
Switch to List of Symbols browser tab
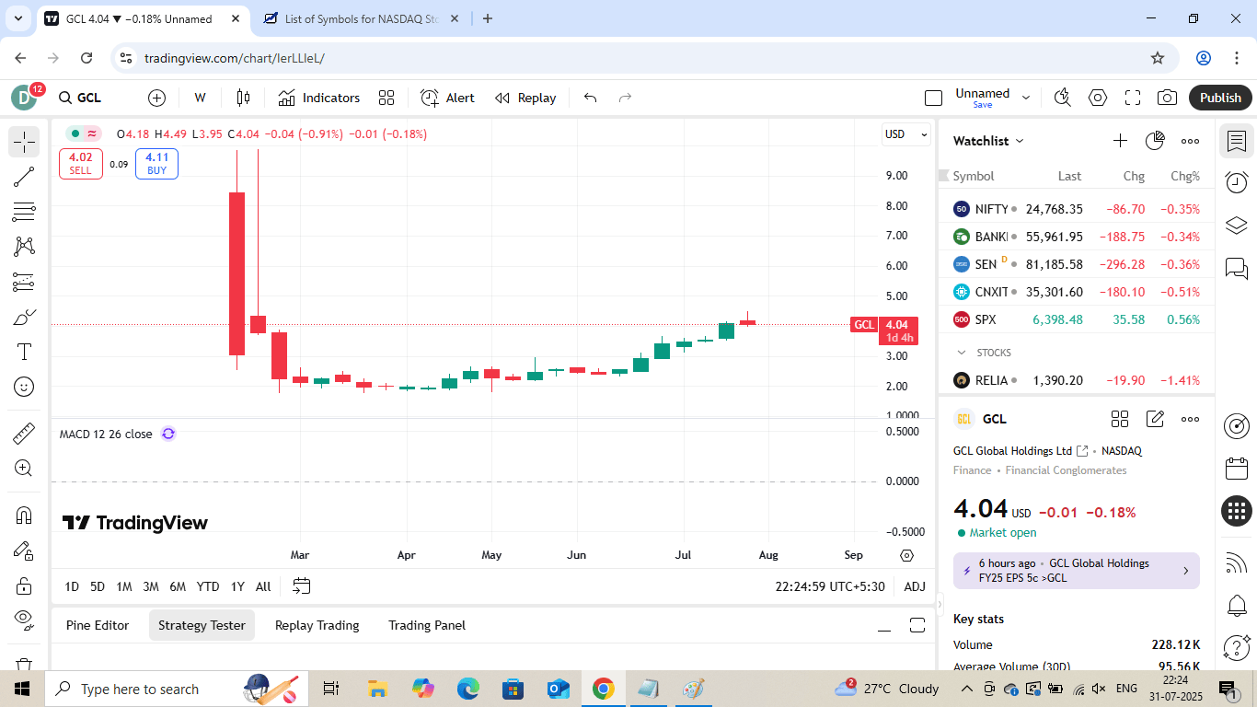[363, 18]
